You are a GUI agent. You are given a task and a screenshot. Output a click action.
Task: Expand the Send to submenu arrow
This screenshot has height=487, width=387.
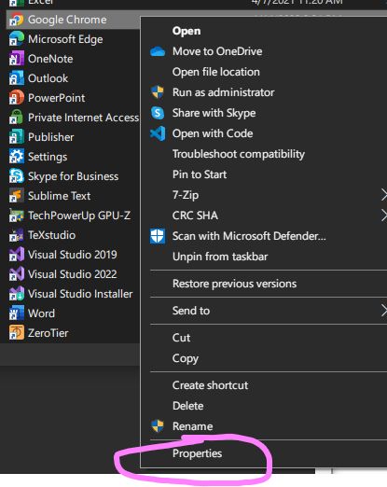click(x=384, y=311)
